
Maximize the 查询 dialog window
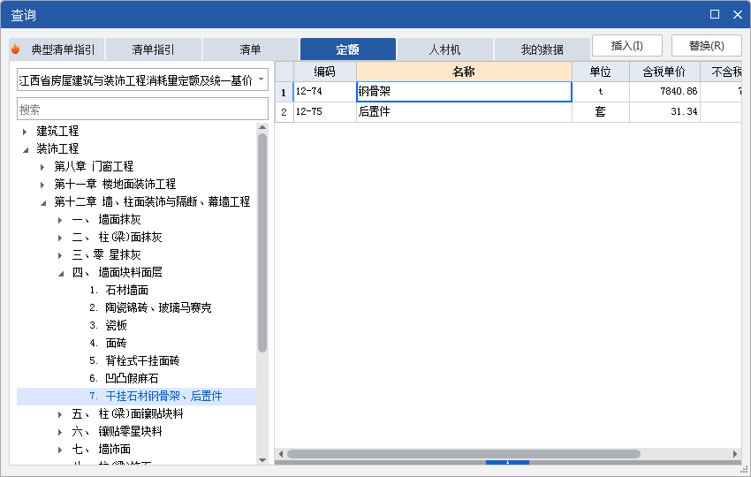(x=715, y=14)
